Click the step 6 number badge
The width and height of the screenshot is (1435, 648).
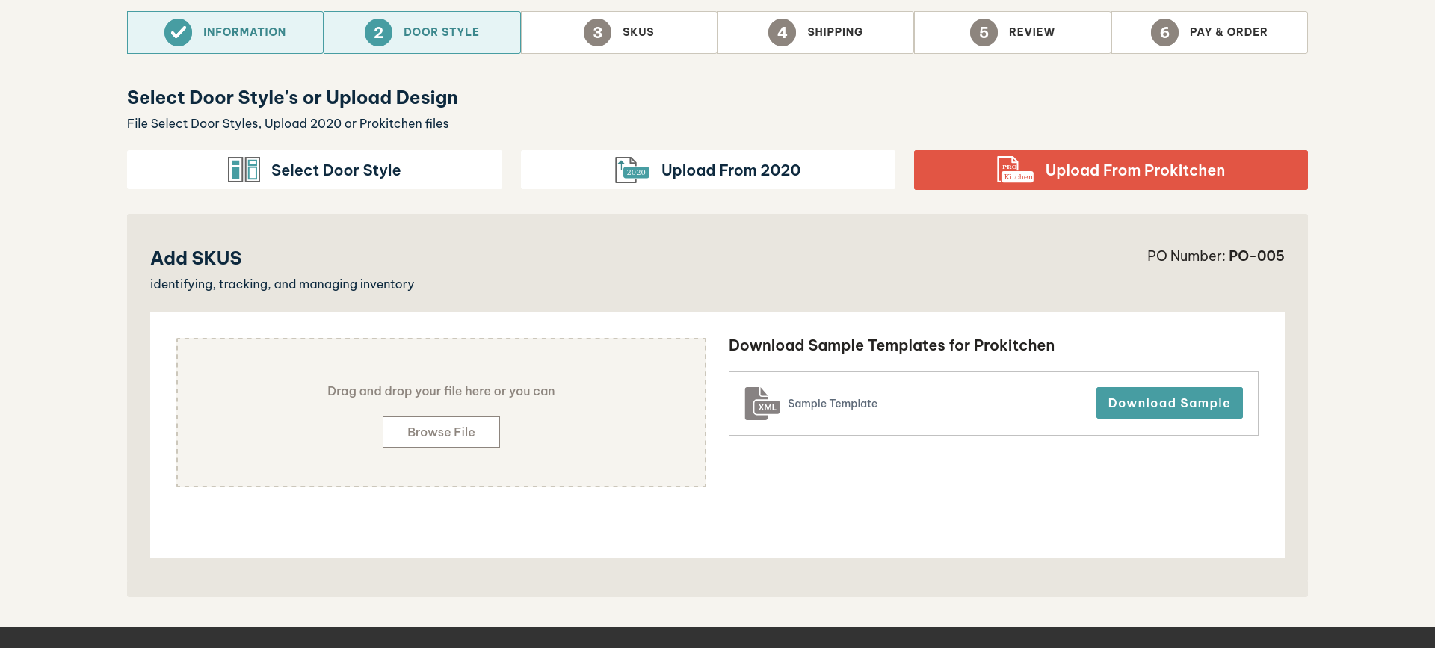[x=1164, y=32]
